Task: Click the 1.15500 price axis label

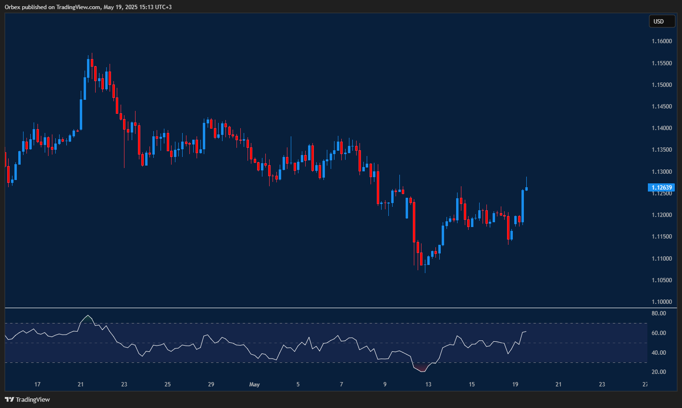Action: point(661,63)
